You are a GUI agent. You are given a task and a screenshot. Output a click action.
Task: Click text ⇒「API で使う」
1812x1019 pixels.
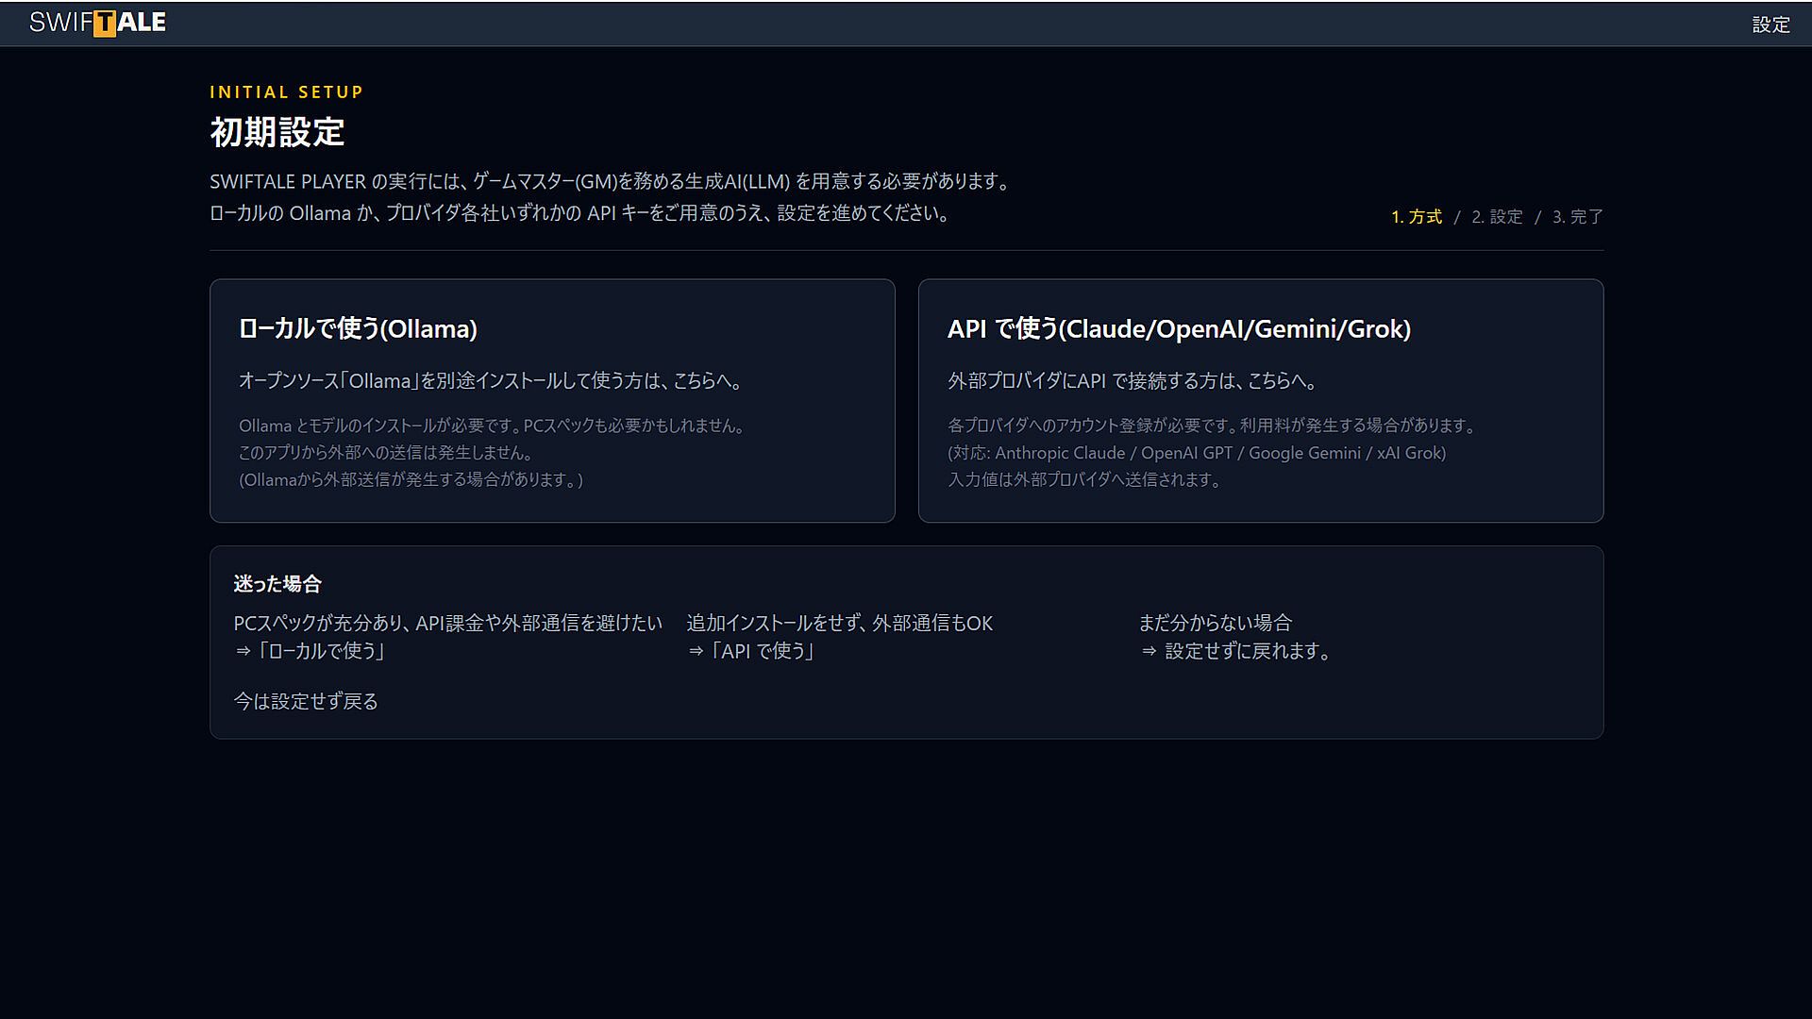(x=751, y=651)
